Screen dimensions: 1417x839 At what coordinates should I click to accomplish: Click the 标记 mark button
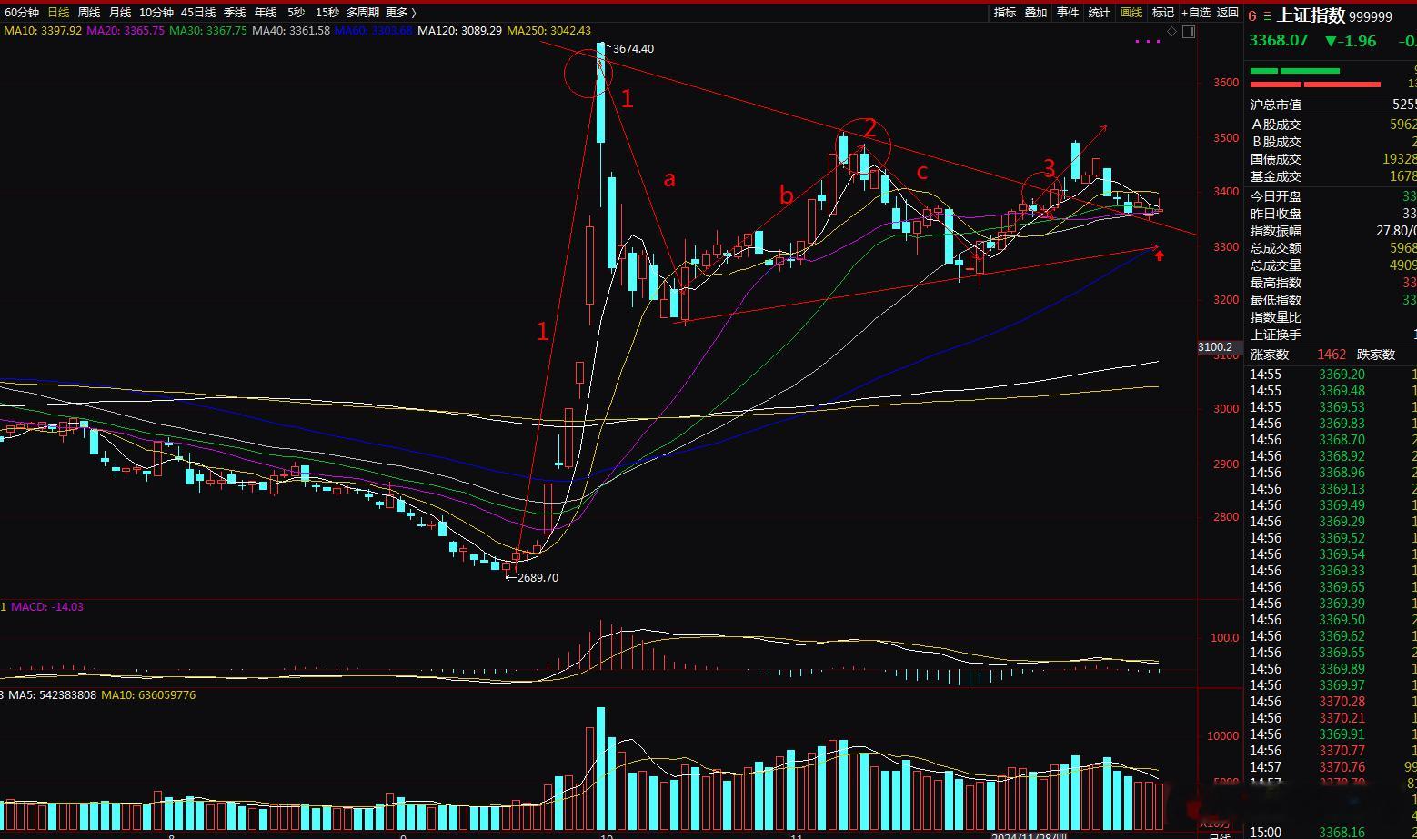(1163, 13)
